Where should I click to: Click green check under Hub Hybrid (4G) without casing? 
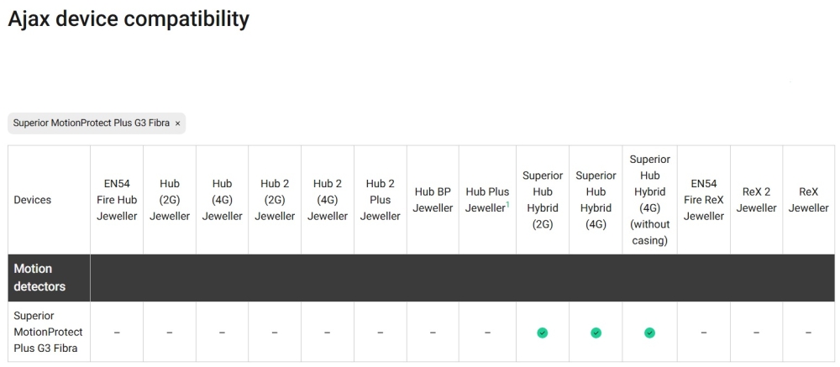649,333
